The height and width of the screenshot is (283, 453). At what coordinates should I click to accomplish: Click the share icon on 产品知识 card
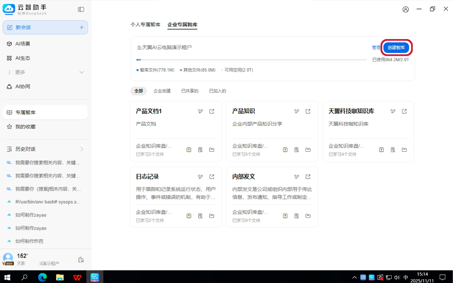(x=308, y=111)
